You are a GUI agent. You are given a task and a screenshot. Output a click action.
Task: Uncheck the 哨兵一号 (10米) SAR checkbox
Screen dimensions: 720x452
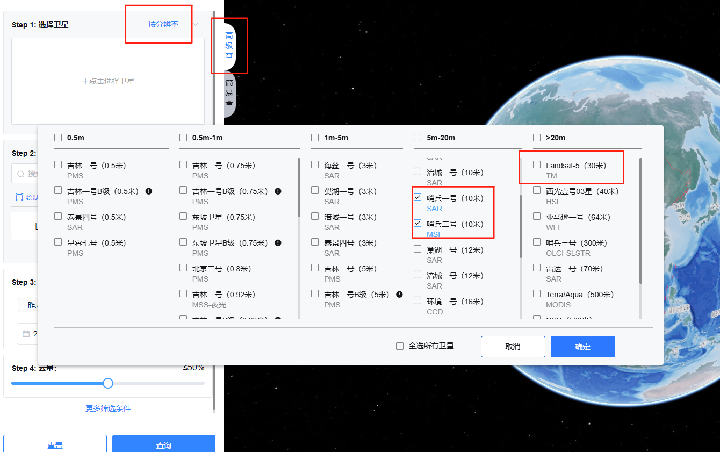pos(417,198)
